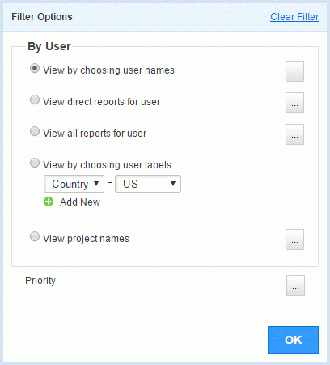Select View by choosing user labels radio
This screenshot has width=330, height=365.
pos(35,163)
